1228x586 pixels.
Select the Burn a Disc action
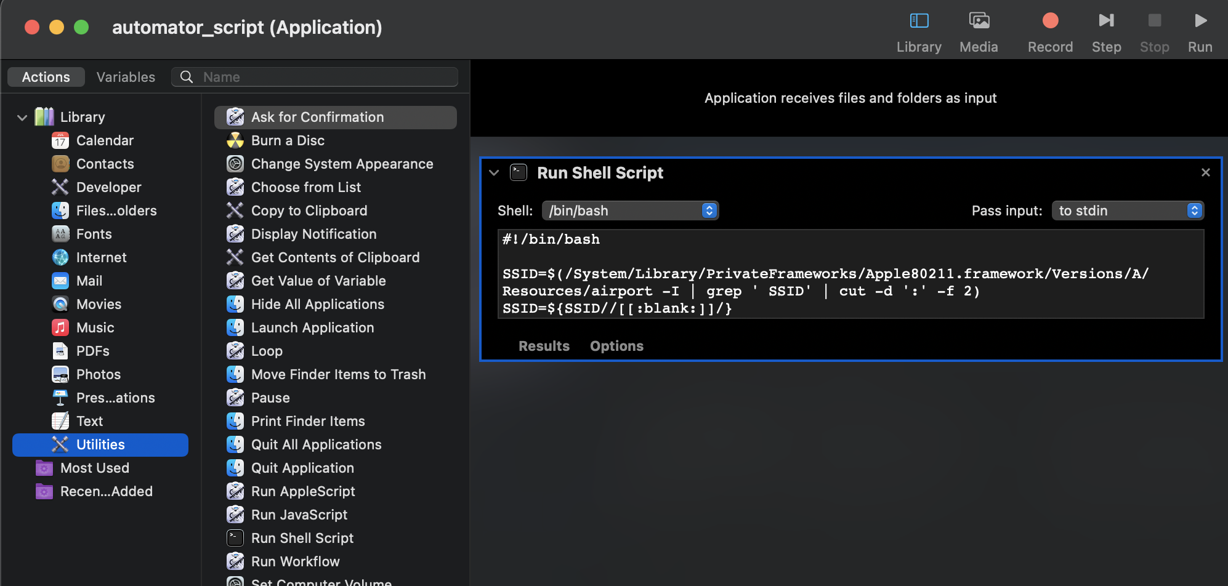288,140
